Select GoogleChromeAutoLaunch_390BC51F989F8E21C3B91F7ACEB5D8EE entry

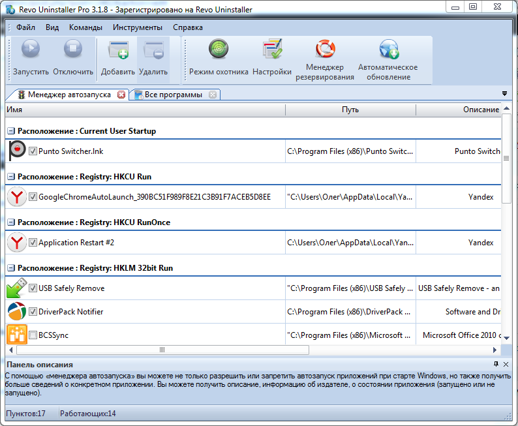(155, 197)
